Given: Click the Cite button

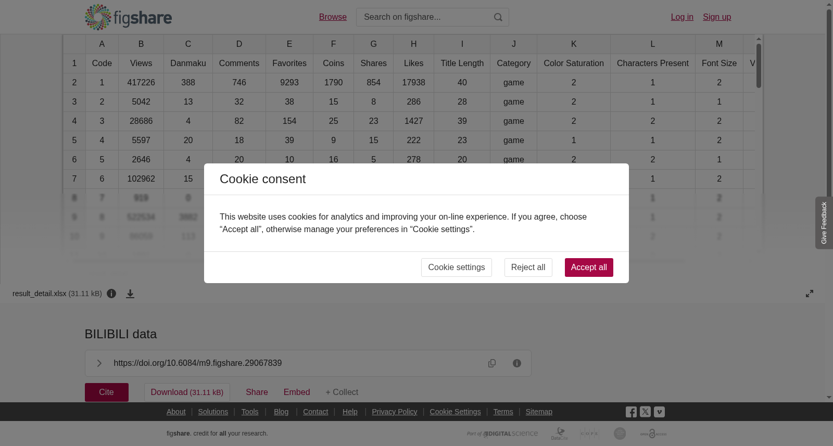Looking at the screenshot, I should tap(107, 392).
